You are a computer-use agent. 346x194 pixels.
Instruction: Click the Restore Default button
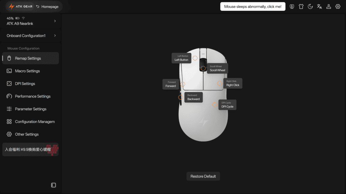click(203, 176)
